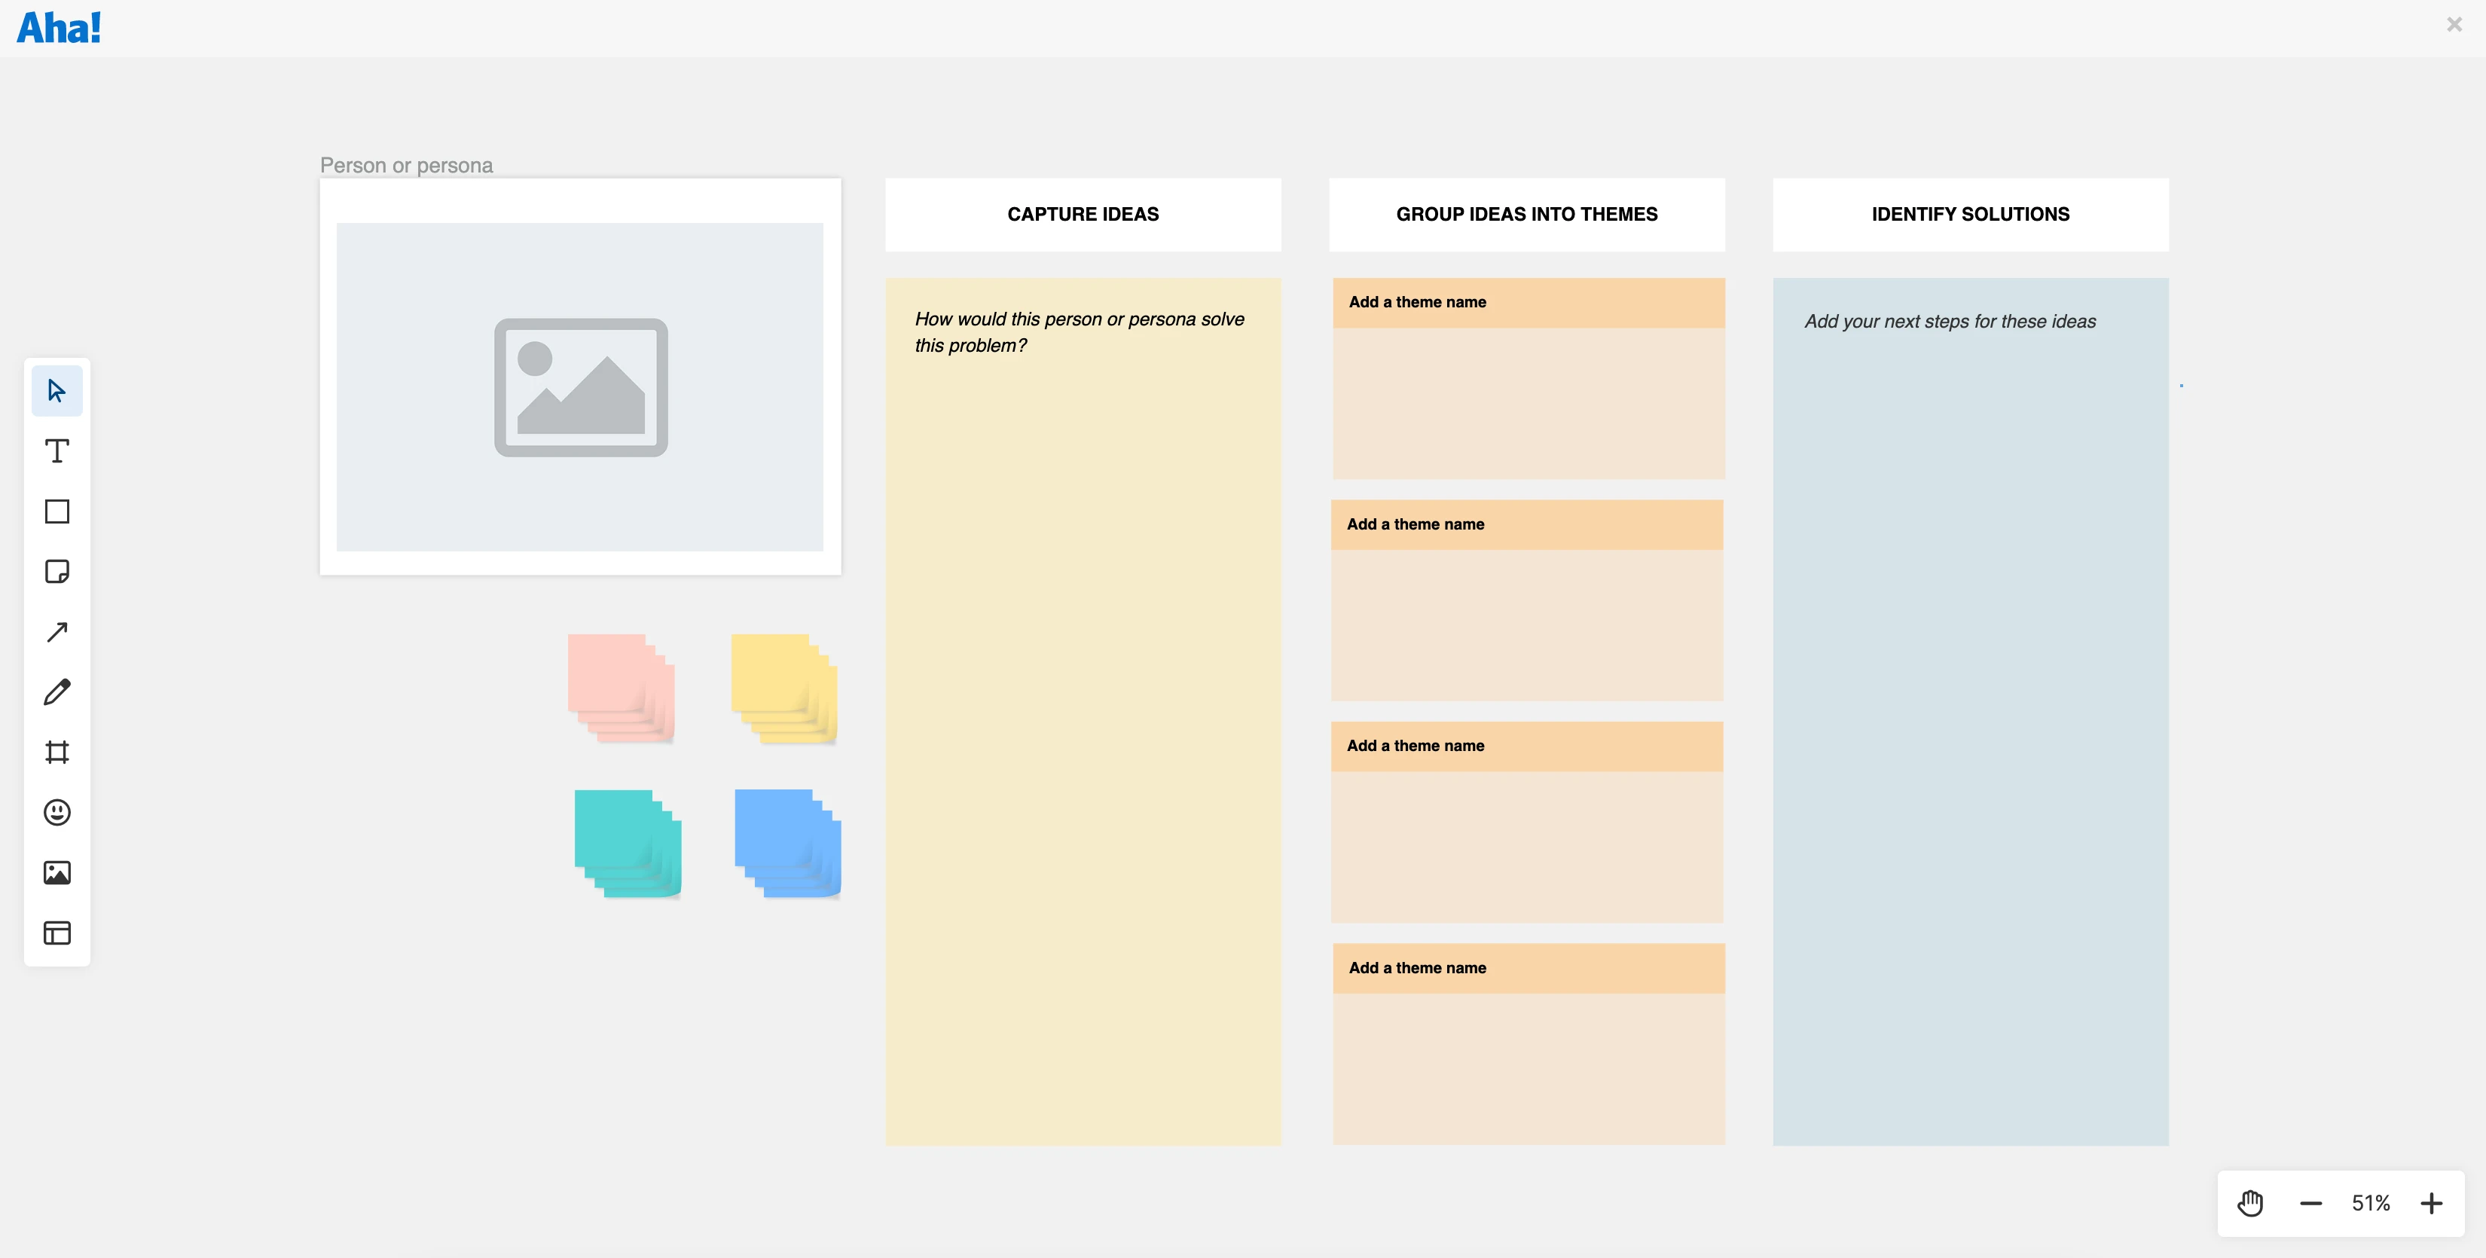
Task: Select the Pencil drawing tool
Action: pyautogui.click(x=57, y=692)
